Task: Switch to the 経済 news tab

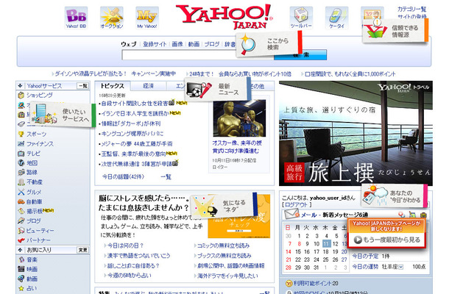Action: pos(149,86)
